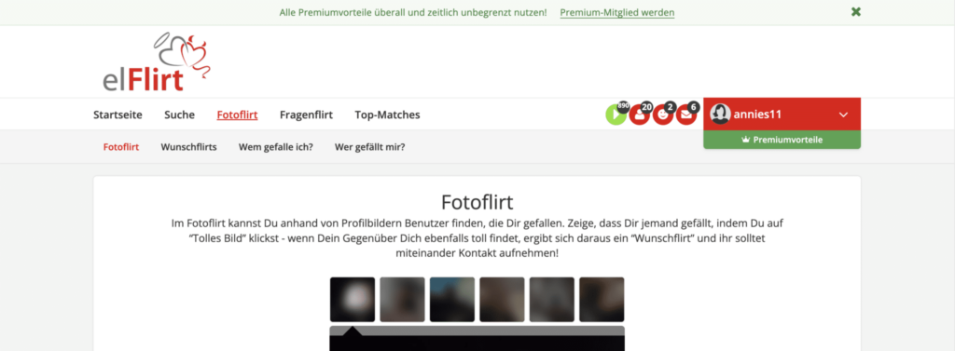
Task: Select the underlined Fotoflirt main menu item
Action: click(237, 115)
